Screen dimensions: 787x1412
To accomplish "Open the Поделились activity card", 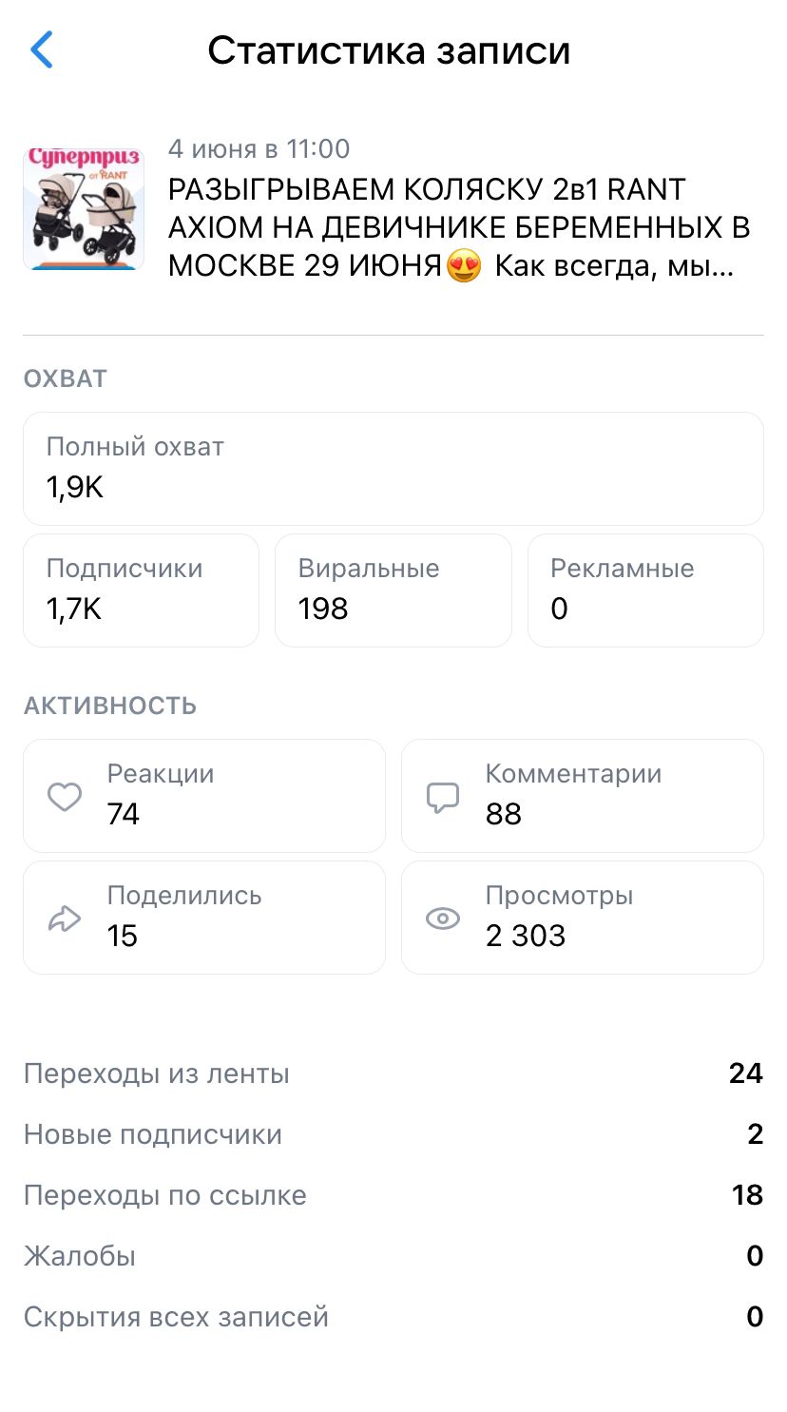I will (204, 918).
